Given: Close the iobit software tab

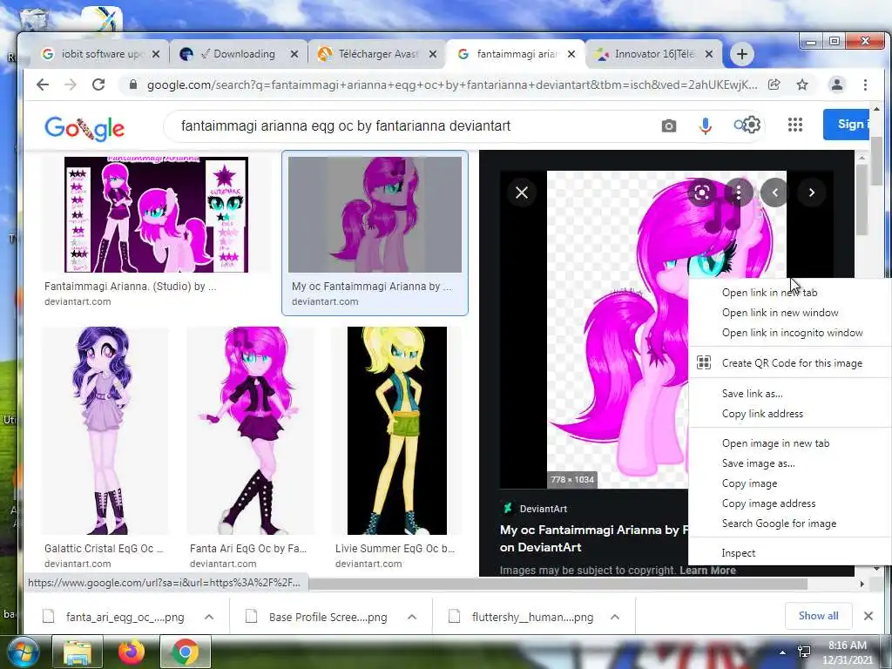Looking at the screenshot, I should tap(156, 54).
